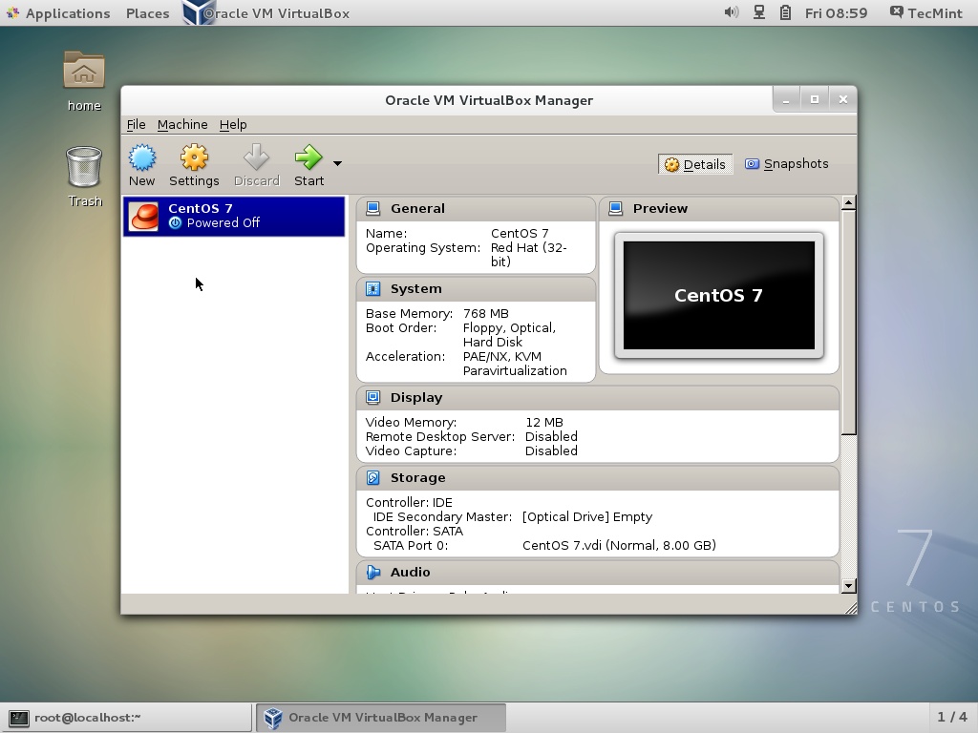Toggle the Snapshots view button

pyautogui.click(x=786, y=164)
